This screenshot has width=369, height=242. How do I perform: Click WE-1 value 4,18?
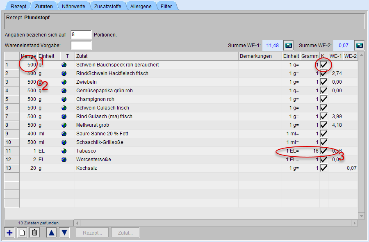(337, 125)
